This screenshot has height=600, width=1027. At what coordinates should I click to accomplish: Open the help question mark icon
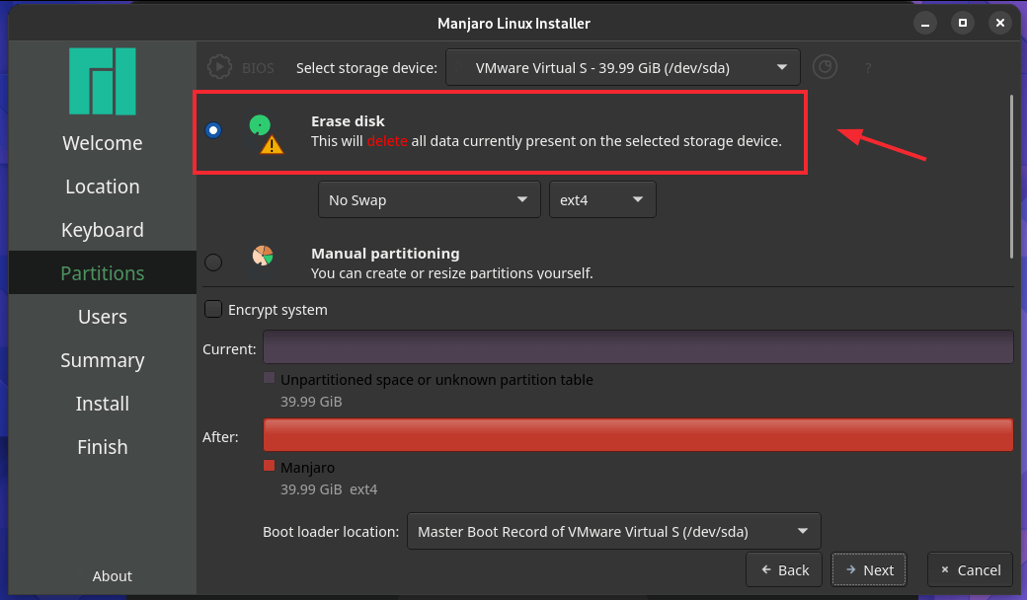click(x=868, y=68)
